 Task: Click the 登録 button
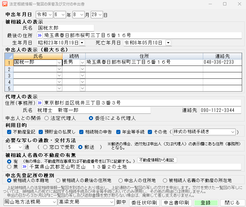pos(205,203)
